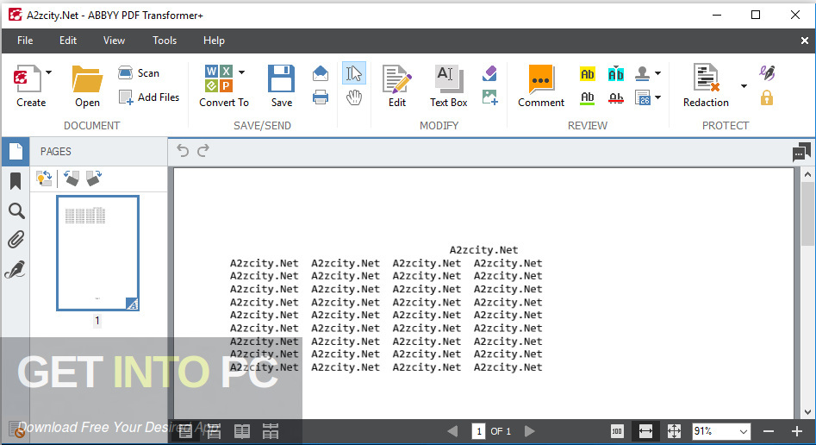Screen dimensions: 816x445
Task: Click the Edit document icon
Action: (396, 79)
